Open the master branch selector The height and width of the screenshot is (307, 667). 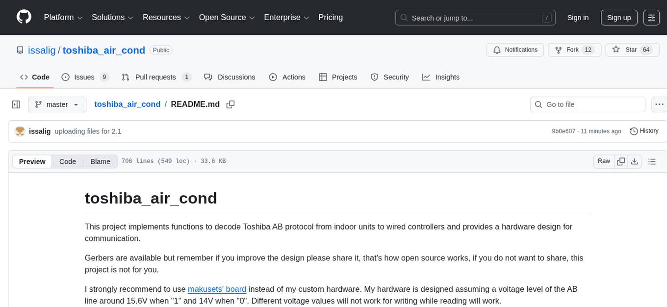[57, 104]
